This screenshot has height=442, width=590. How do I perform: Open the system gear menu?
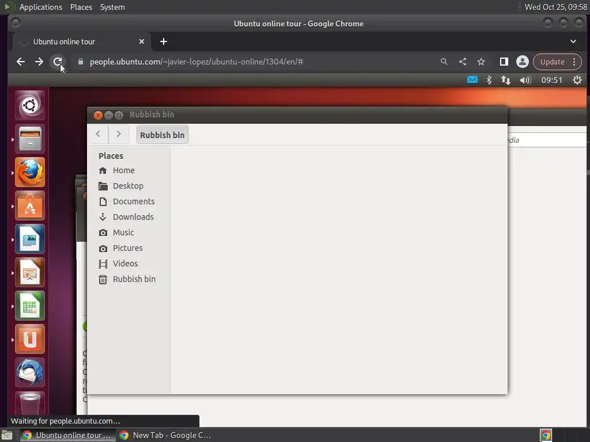tap(577, 79)
